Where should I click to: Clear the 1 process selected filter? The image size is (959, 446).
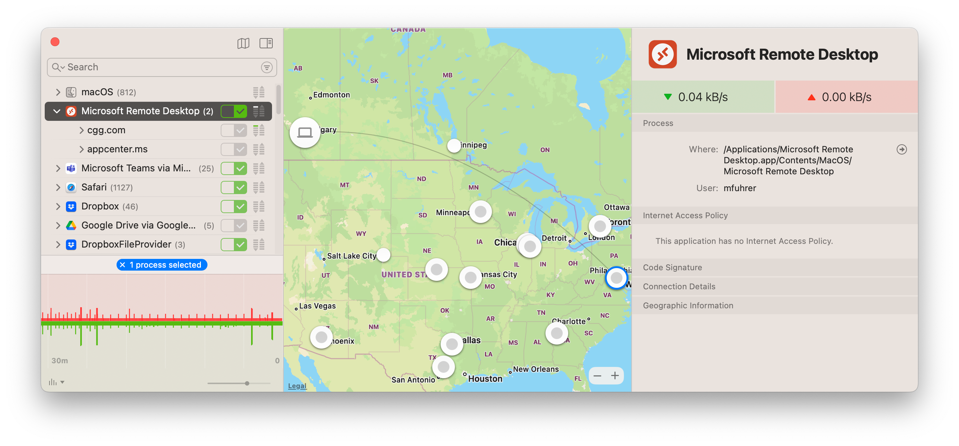pyautogui.click(x=122, y=265)
